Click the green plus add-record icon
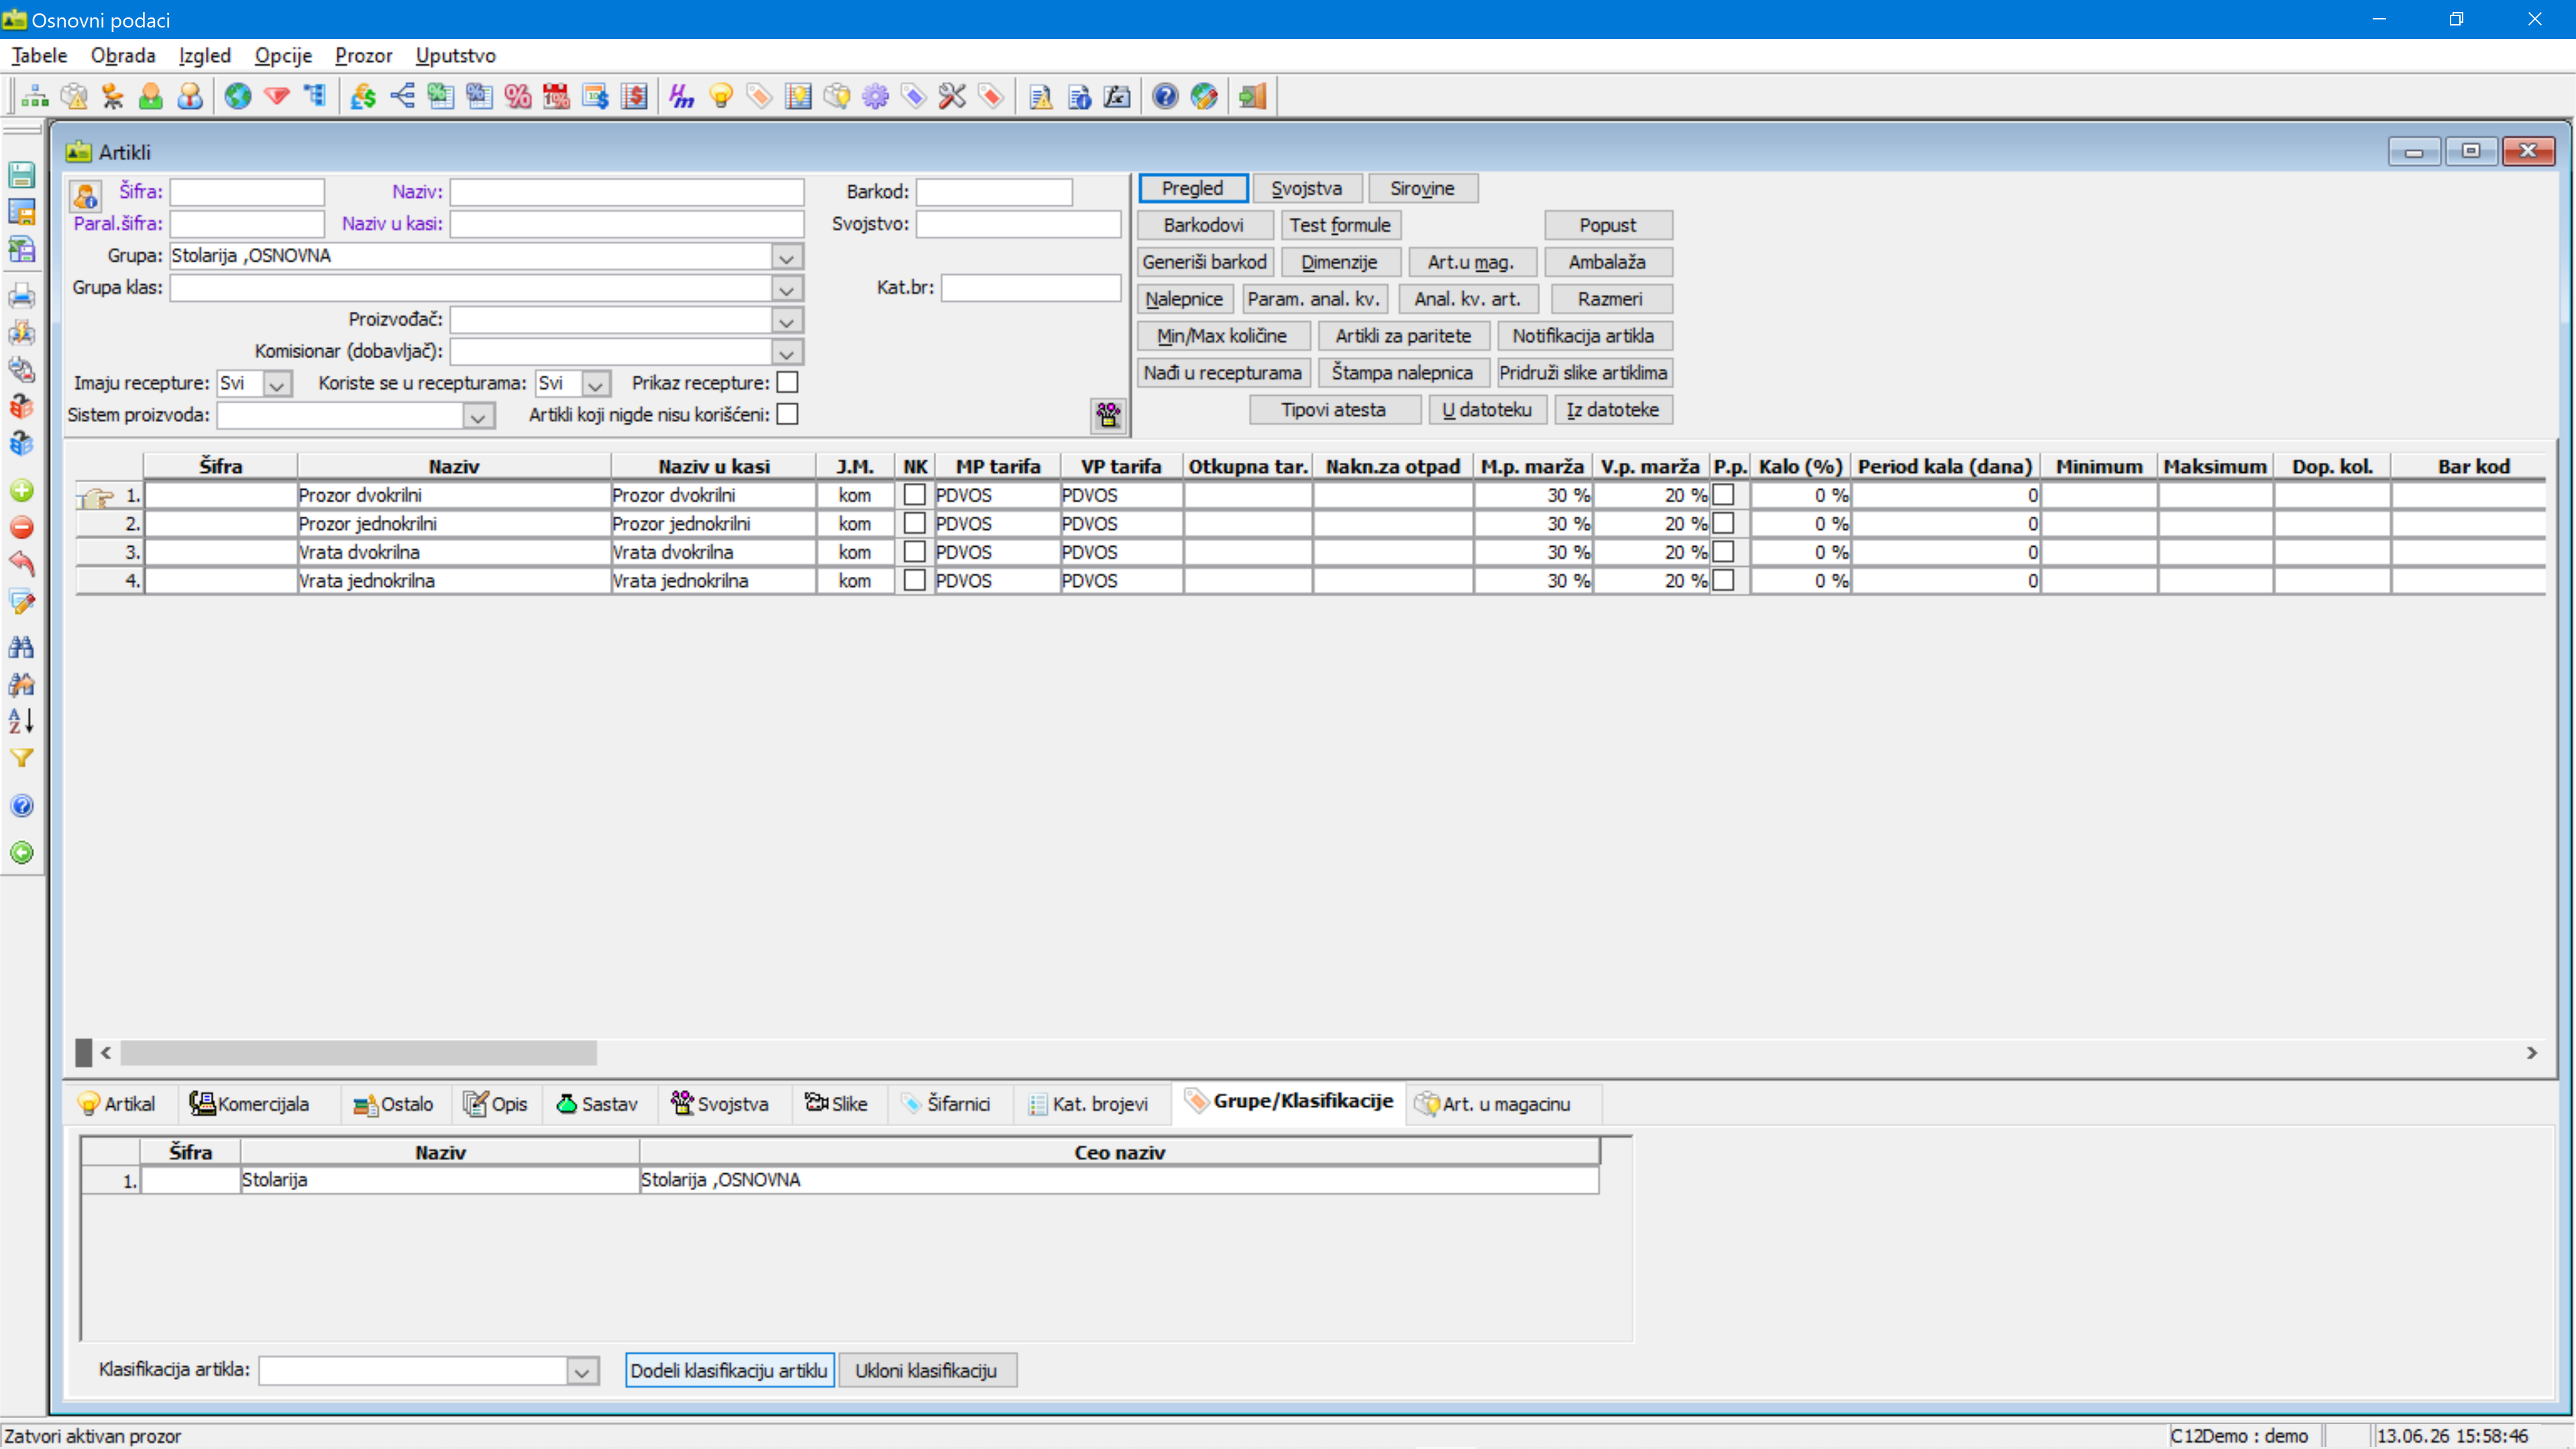The height and width of the screenshot is (1449, 2576). [x=21, y=490]
